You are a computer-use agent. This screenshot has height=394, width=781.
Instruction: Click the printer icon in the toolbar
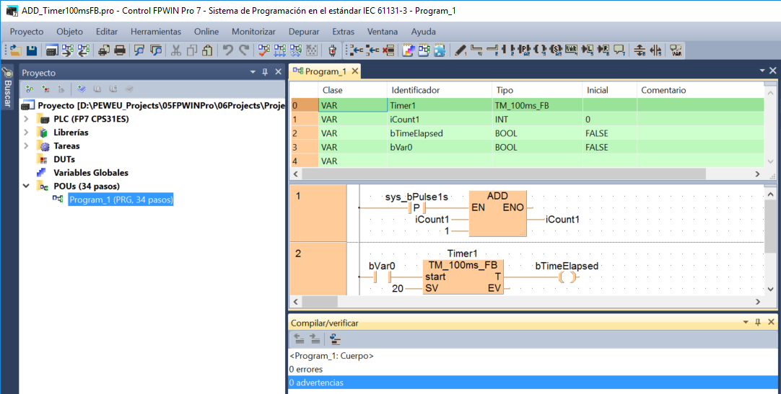point(120,50)
